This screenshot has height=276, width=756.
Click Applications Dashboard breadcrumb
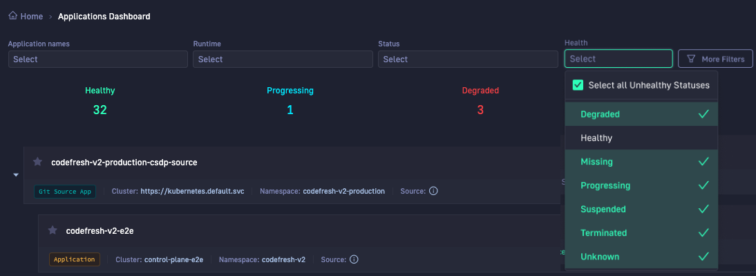click(104, 17)
